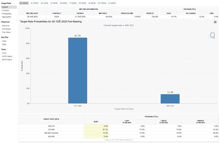Open Historical data link
219x143 pixels.
6,26
